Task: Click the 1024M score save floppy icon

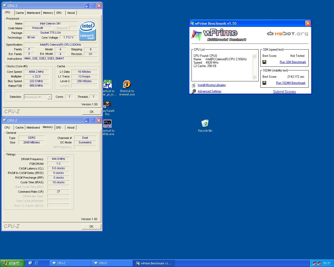Action: pyautogui.click(x=264, y=83)
